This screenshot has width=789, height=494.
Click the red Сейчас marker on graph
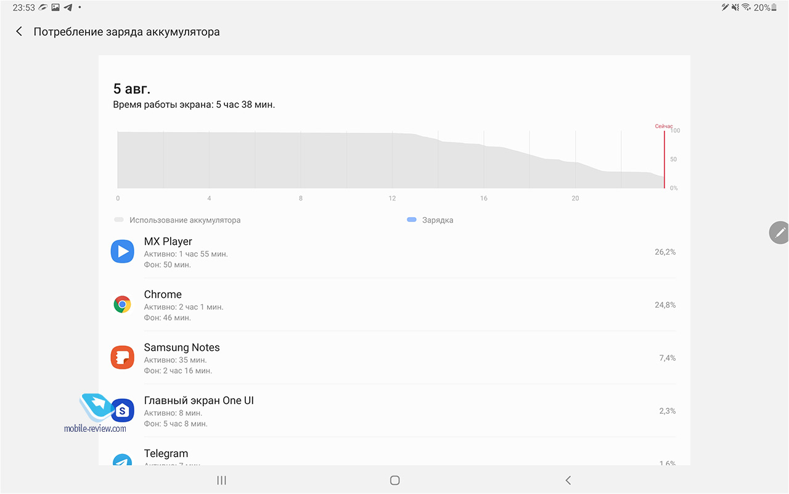click(664, 158)
